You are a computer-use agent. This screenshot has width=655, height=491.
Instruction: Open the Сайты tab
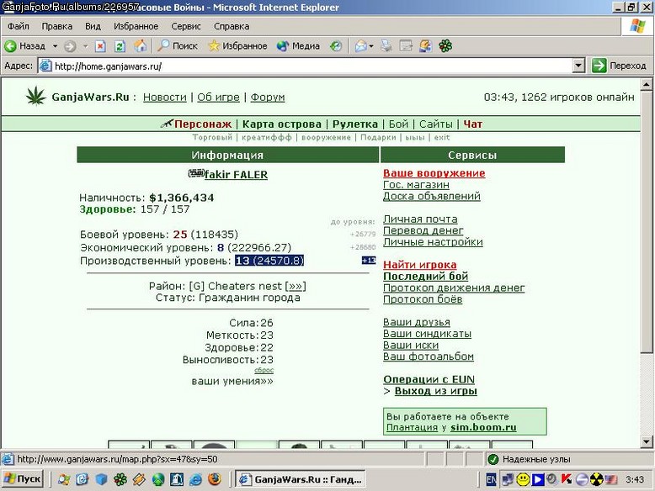point(436,124)
